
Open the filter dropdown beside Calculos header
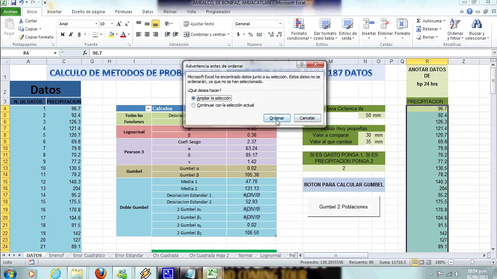(x=148, y=108)
